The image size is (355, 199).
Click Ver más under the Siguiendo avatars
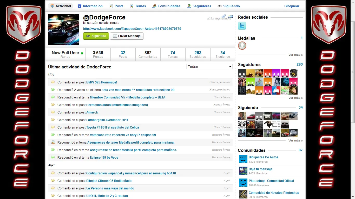295,141
